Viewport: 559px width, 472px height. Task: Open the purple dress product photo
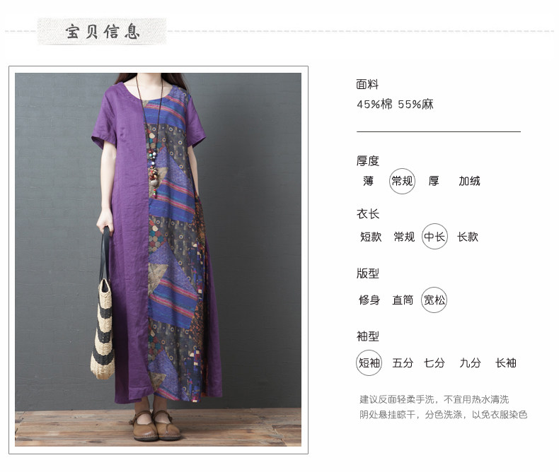(158, 259)
